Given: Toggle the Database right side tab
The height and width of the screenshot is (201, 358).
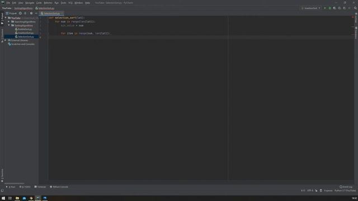Looking at the screenshot, I should pos(356,33).
